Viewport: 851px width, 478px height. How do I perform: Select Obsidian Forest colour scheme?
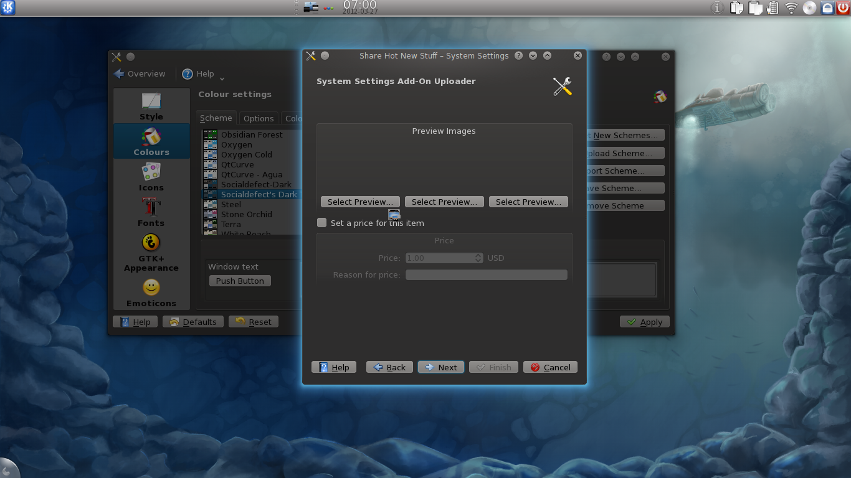pos(252,134)
